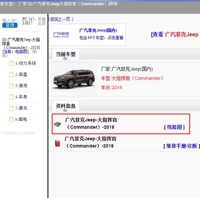Open 2-底盘 tree item
This screenshot has height=198, width=200.
pyautogui.click(x=21, y=75)
